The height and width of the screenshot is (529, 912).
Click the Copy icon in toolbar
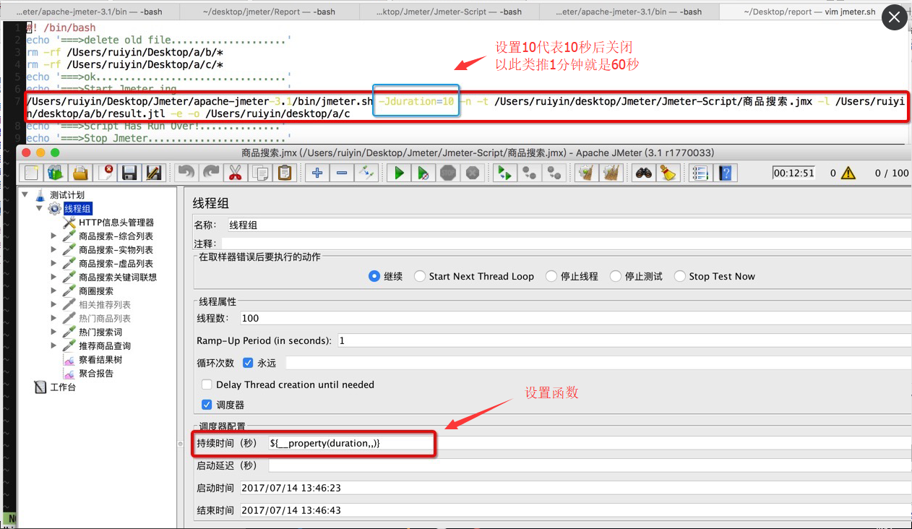pyautogui.click(x=260, y=173)
